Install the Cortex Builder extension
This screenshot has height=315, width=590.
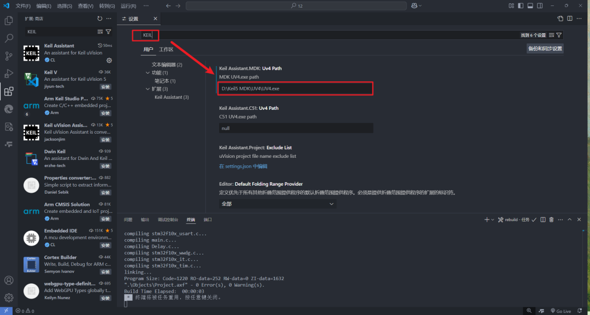click(x=105, y=272)
